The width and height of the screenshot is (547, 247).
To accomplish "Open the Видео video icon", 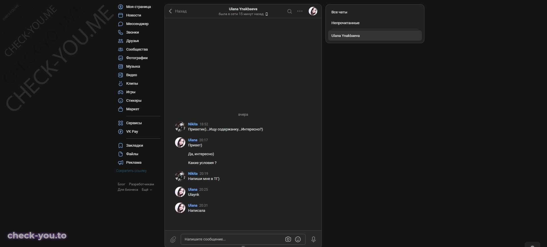I will 121,75.
